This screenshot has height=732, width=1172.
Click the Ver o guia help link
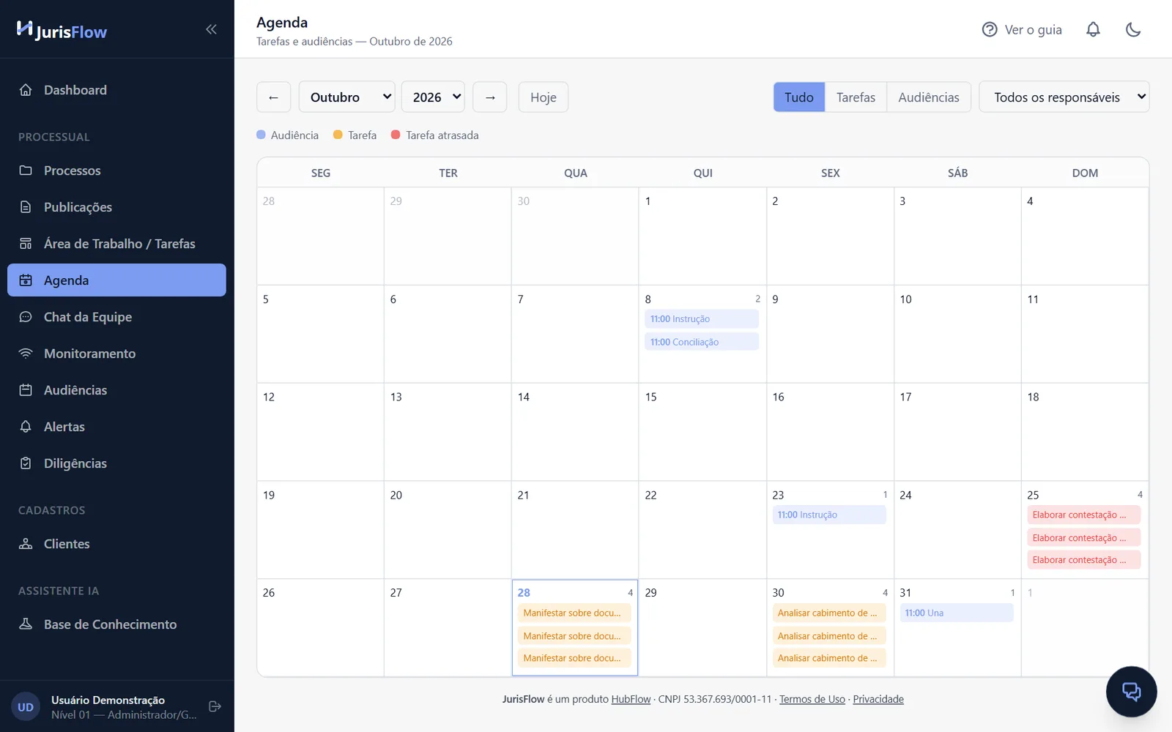coord(1022,29)
